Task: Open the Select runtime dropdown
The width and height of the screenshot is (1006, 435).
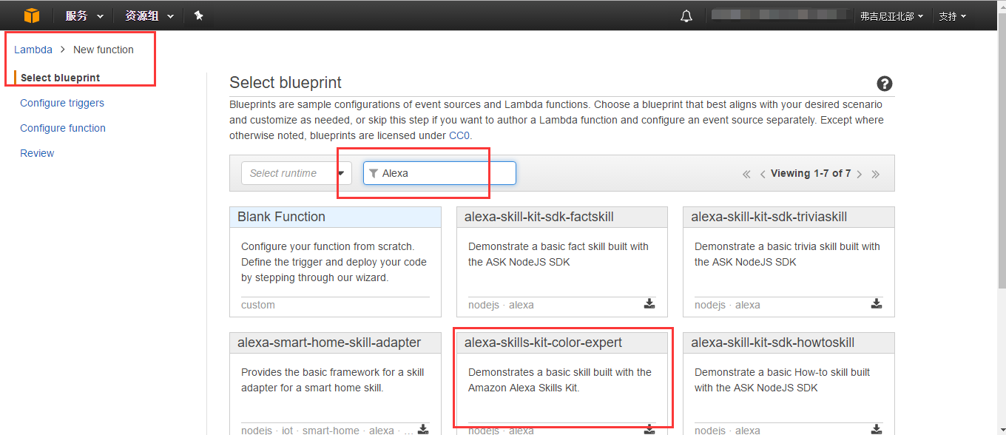Action: [296, 173]
